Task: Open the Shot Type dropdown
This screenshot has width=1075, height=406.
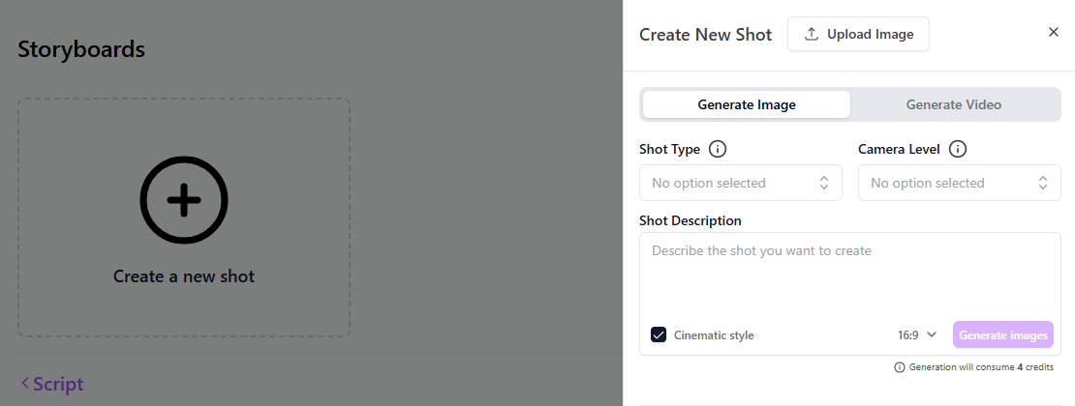Action: click(740, 183)
